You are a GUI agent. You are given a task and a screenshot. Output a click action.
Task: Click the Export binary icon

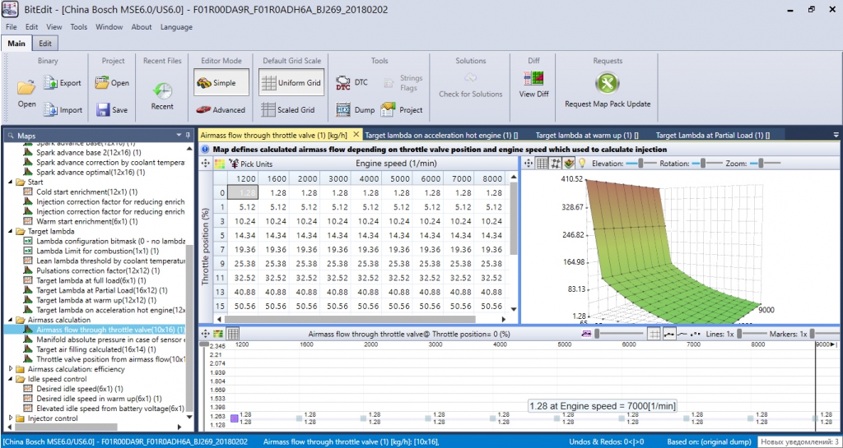(51, 83)
